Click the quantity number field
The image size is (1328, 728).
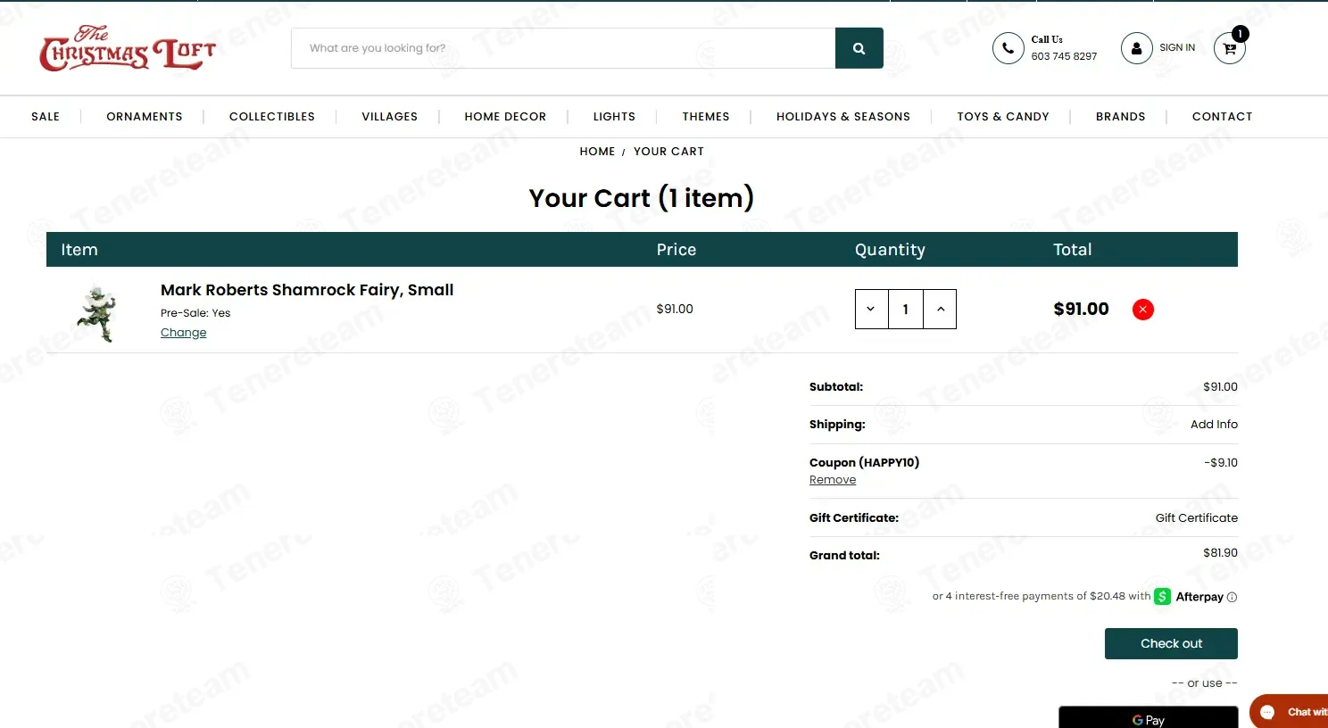[906, 309]
